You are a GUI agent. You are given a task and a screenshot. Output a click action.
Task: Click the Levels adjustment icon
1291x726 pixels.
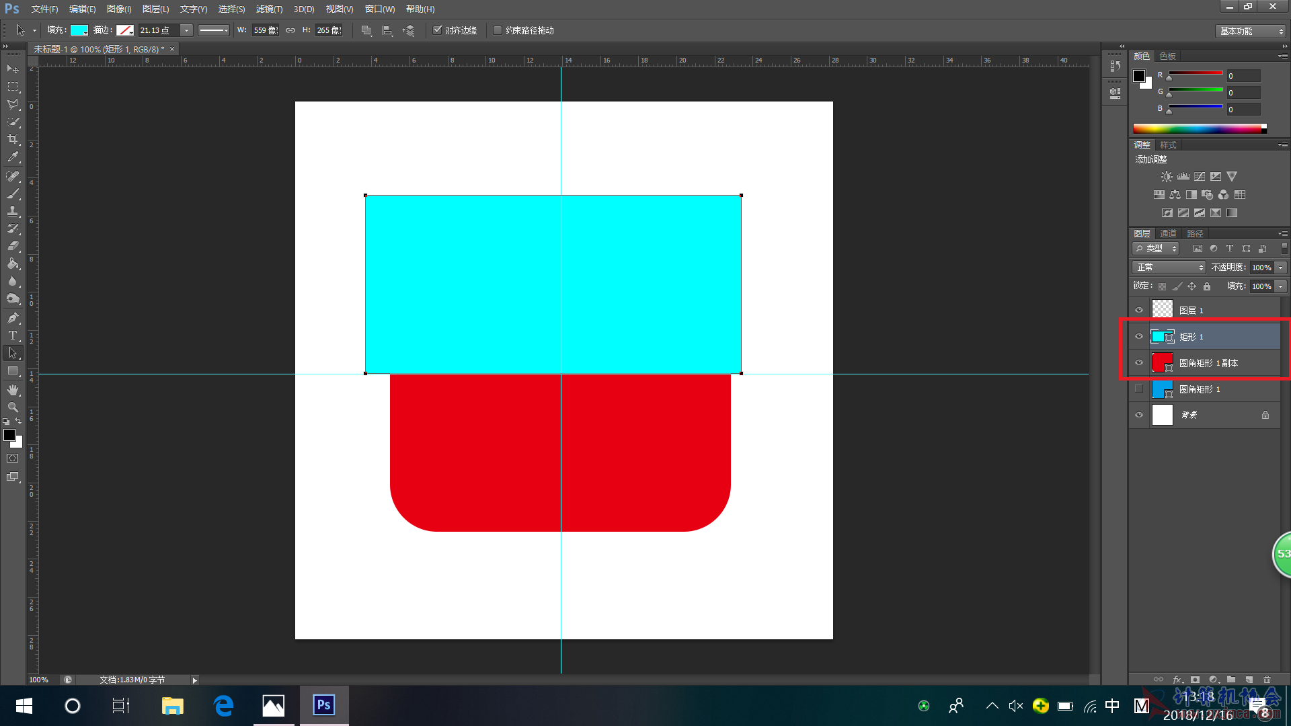pyautogui.click(x=1183, y=176)
